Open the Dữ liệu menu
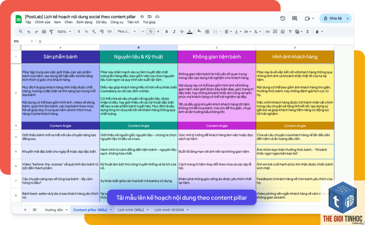The height and width of the screenshot is (225, 365). pyautogui.click(x=101, y=22)
